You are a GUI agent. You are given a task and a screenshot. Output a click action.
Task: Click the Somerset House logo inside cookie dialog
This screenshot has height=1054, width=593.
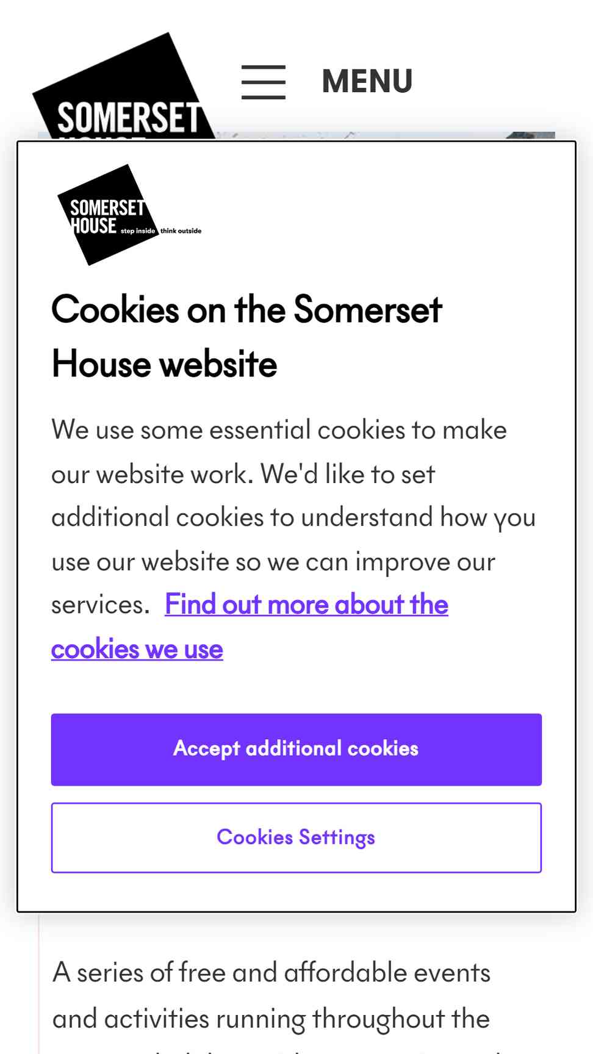coord(129,215)
